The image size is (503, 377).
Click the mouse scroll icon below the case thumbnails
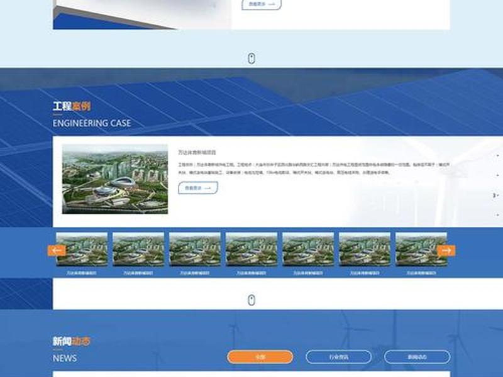pos(251,300)
